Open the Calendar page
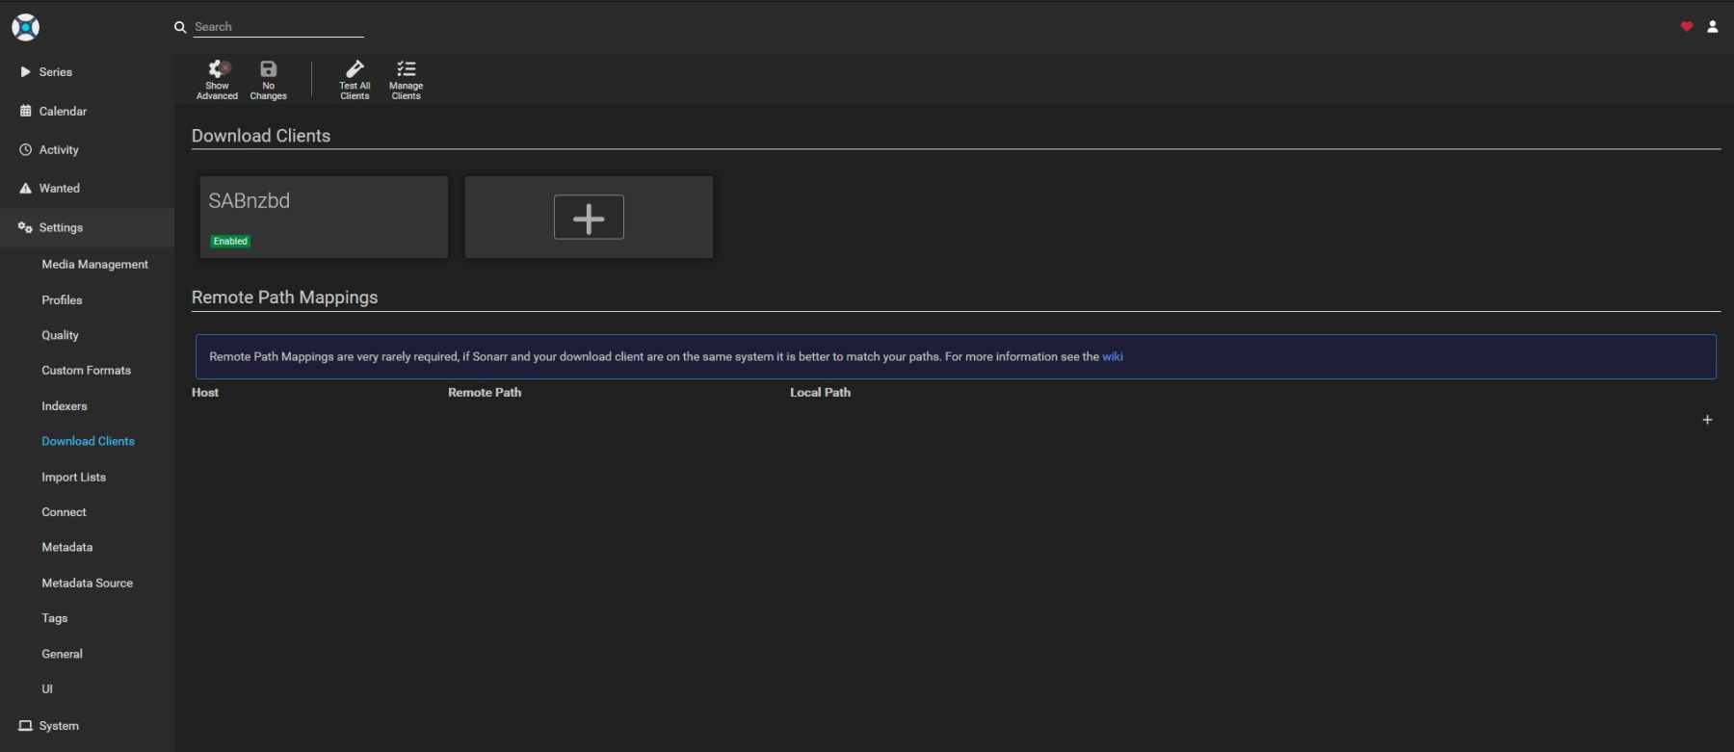The height and width of the screenshot is (752, 1734). tap(63, 112)
